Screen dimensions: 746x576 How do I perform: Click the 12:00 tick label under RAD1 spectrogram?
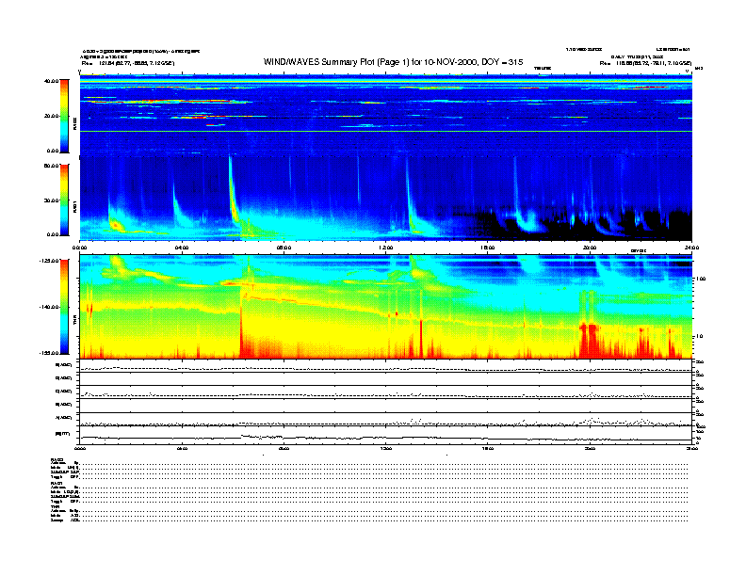click(x=386, y=248)
